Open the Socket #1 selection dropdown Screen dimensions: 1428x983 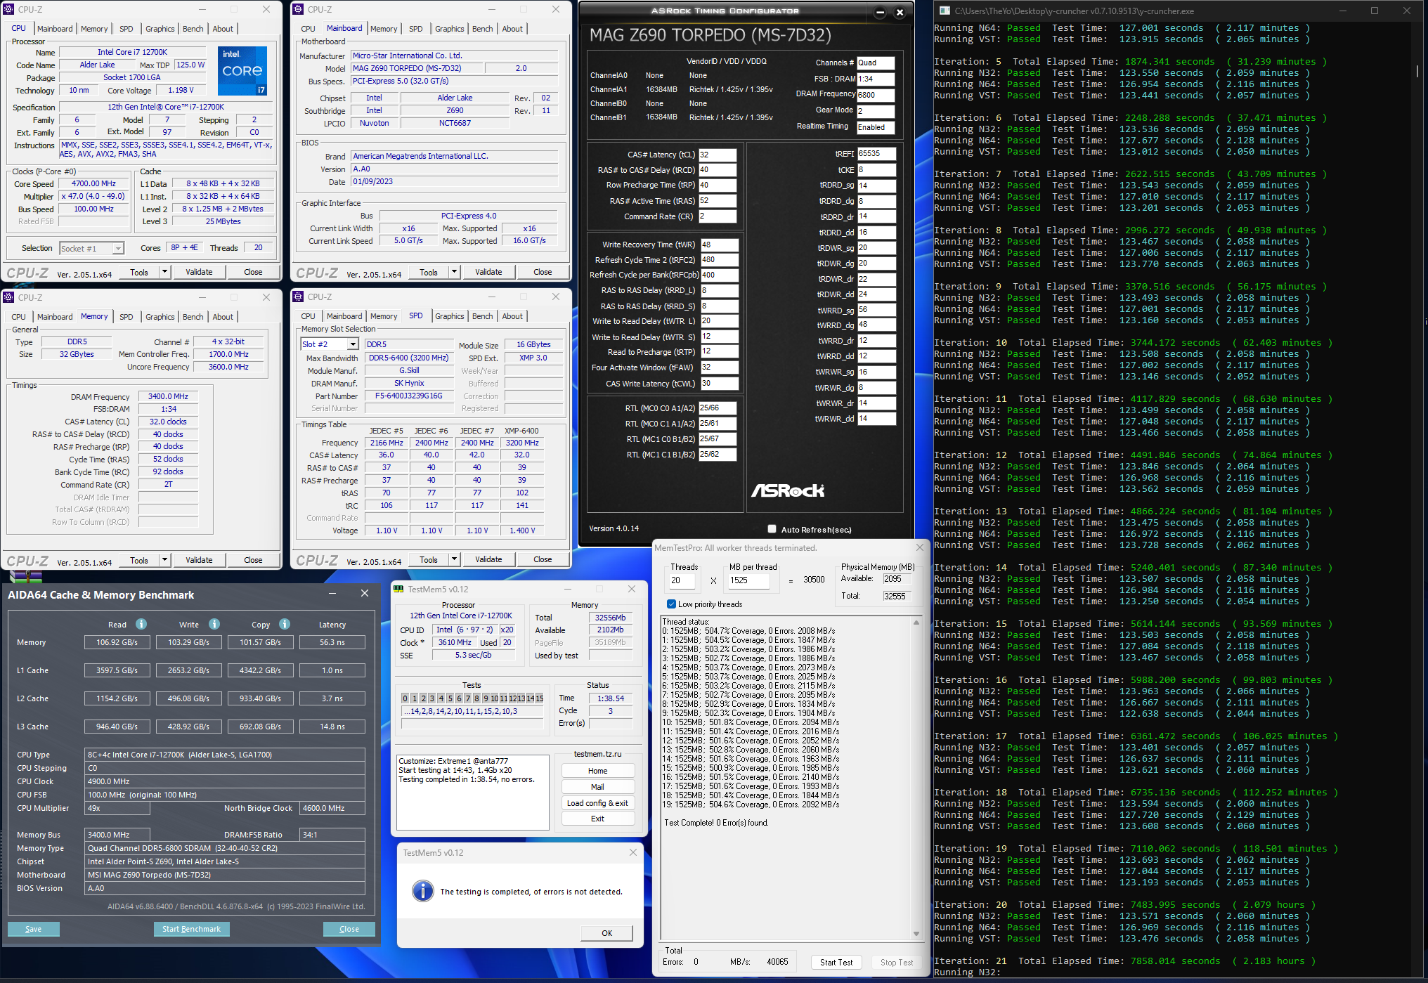click(x=118, y=248)
